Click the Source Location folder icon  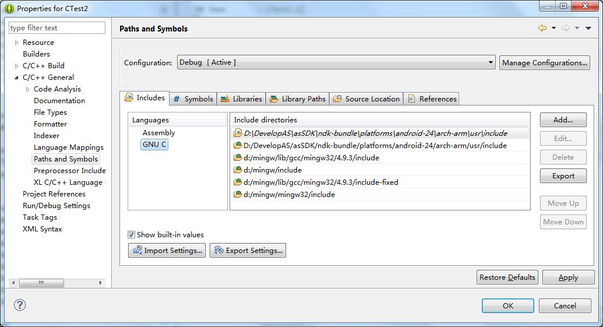(337, 99)
